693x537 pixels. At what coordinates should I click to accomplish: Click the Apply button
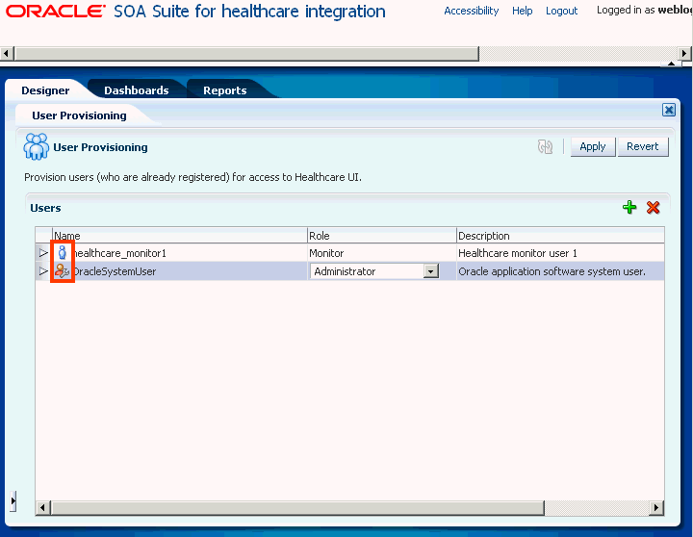click(x=593, y=146)
